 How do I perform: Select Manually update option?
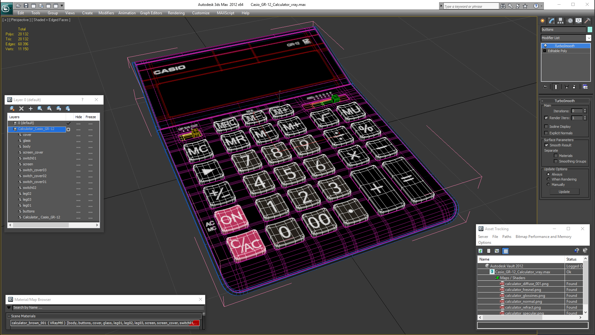[549, 185]
